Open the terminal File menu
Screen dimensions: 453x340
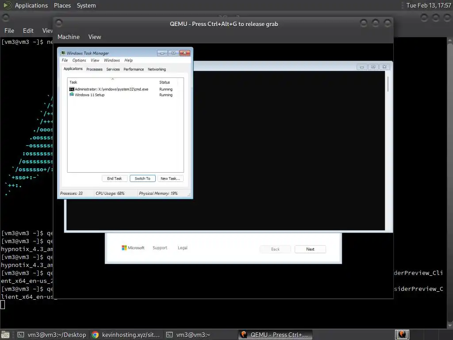(9, 31)
